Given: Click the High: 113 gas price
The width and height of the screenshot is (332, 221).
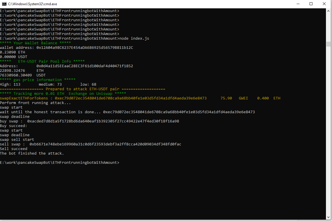Looking at the screenshot, I should coord(10,84).
